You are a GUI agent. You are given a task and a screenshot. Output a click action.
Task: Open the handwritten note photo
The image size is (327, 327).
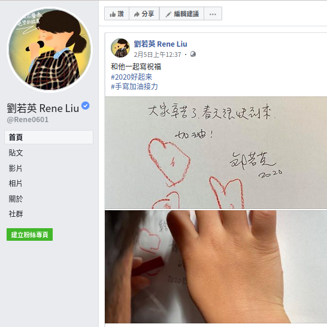point(216,153)
